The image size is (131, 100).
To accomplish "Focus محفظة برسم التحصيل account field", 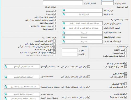I will (x=22, y=86).
